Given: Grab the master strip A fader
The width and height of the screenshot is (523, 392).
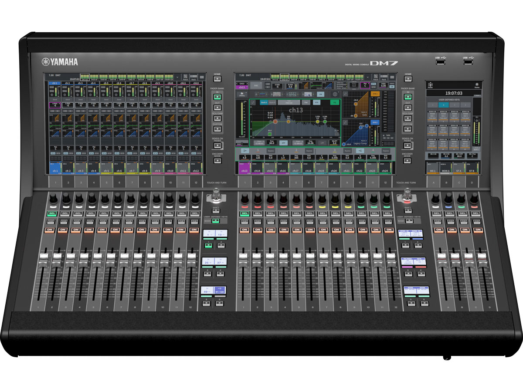Looking at the screenshot, I should point(441,260).
